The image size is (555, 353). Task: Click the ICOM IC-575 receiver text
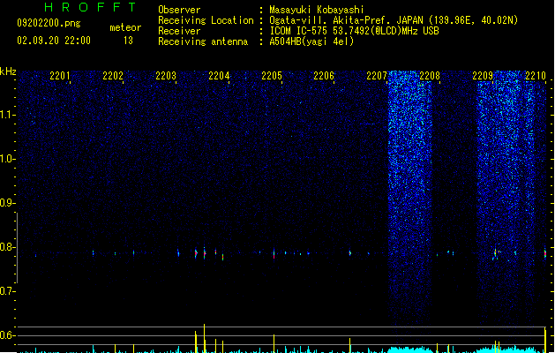coord(354,31)
